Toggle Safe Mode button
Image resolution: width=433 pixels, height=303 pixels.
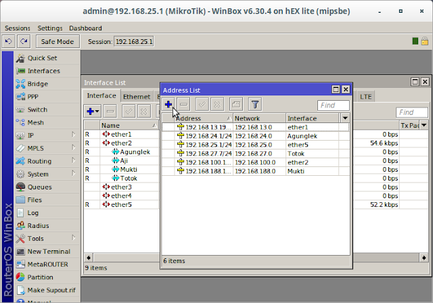[58, 42]
